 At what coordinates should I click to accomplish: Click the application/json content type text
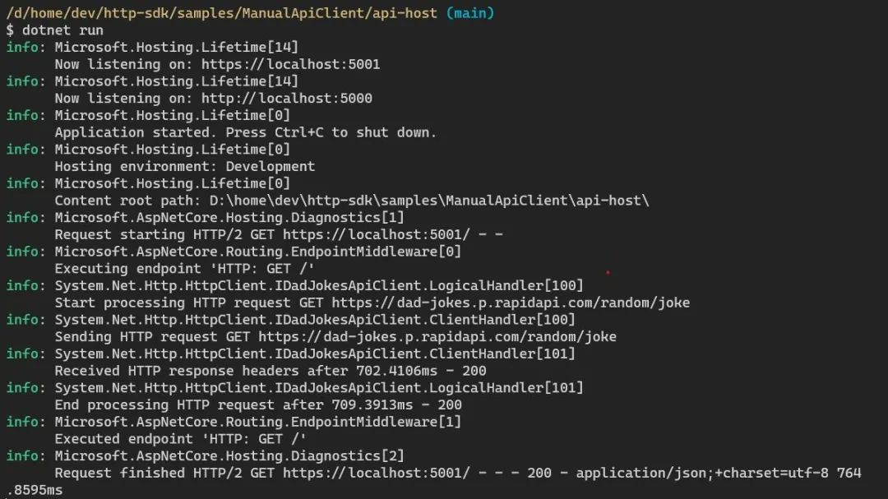(x=641, y=473)
